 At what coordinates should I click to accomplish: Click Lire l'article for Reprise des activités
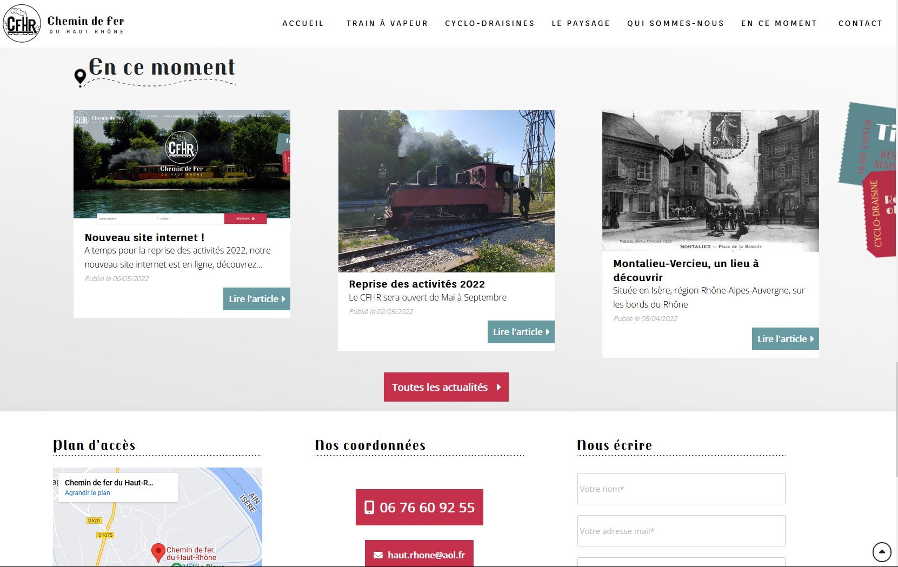[x=521, y=332]
